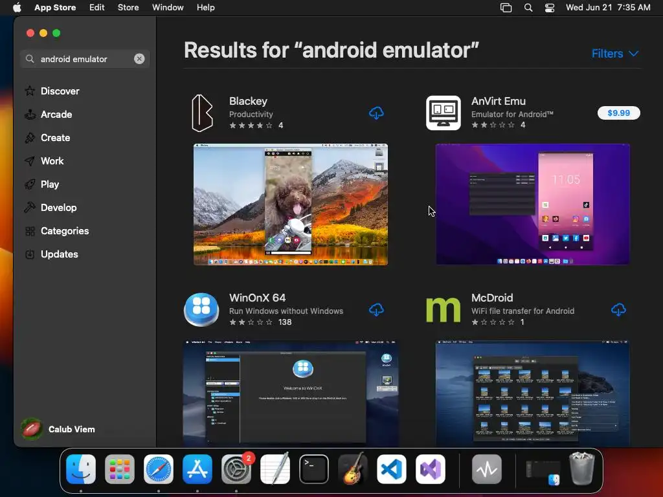The width and height of the screenshot is (663, 497).
Task: Download WinOnX 64 with the cloud icon
Action: (x=376, y=310)
